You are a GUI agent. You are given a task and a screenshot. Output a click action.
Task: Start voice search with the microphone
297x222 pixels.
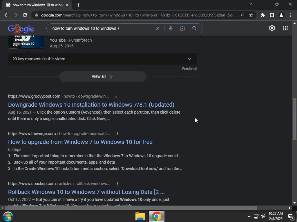click(171, 28)
